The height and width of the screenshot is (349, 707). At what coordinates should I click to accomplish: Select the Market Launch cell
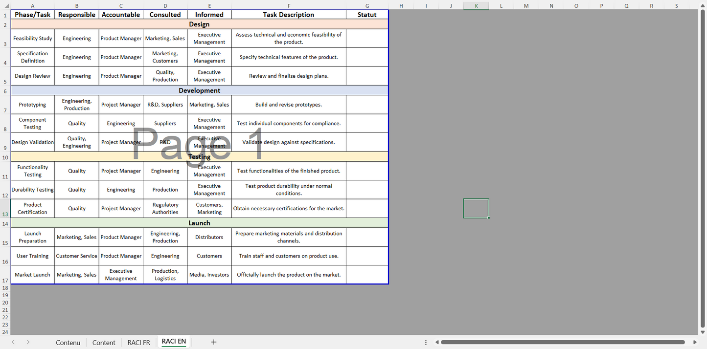[x=32, y=274]
